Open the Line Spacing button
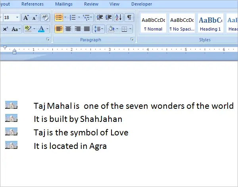238x187 pixels. [x=99, y=29]
